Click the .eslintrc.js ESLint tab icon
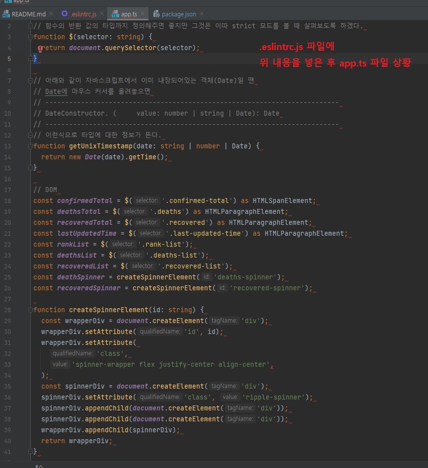Image resolution: width=428 pixels, height=468 pixels. (65, 14)
